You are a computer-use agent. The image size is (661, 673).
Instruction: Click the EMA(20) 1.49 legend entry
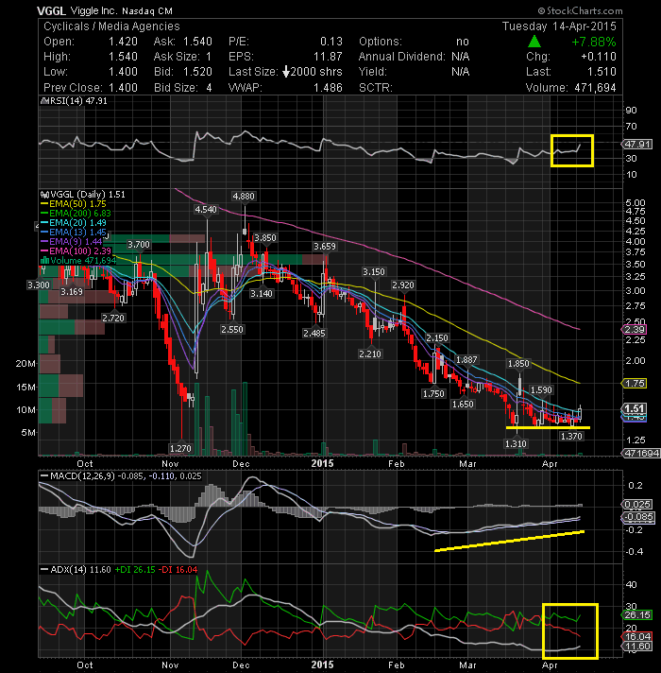77,223
